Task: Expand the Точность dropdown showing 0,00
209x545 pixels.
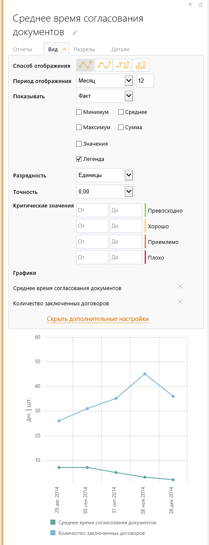Action: tap(105, 191)
